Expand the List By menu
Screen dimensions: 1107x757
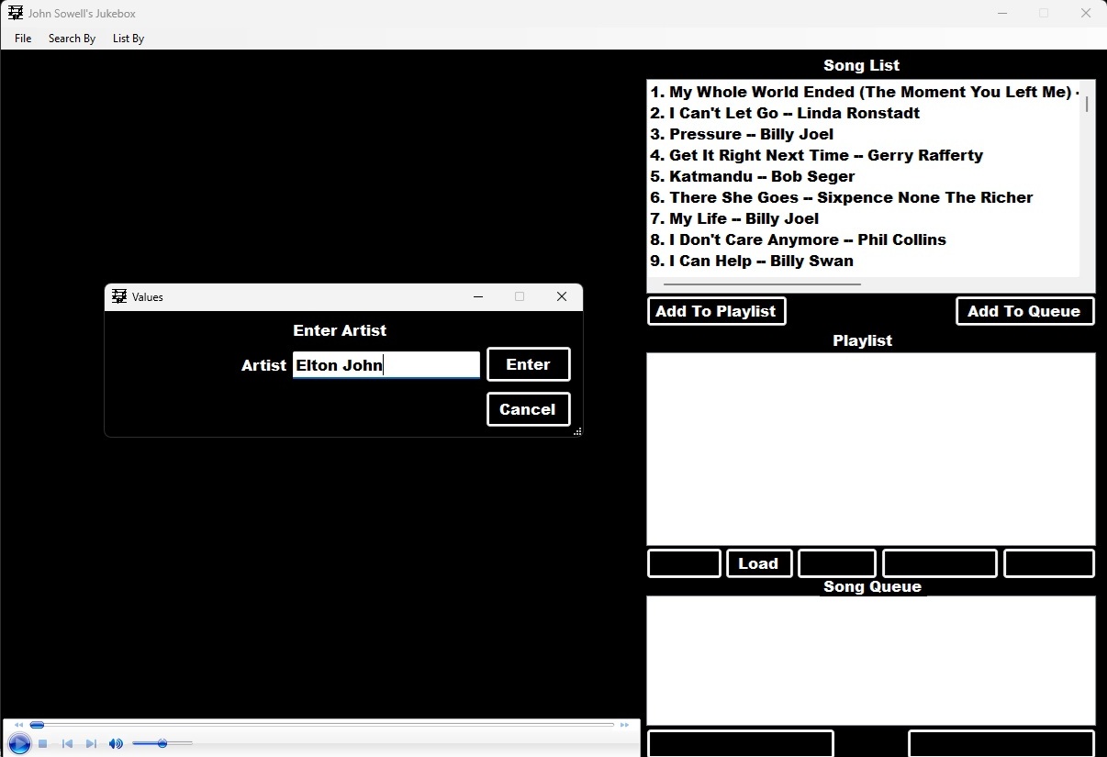pyautogui.click(x=129, y=39)
